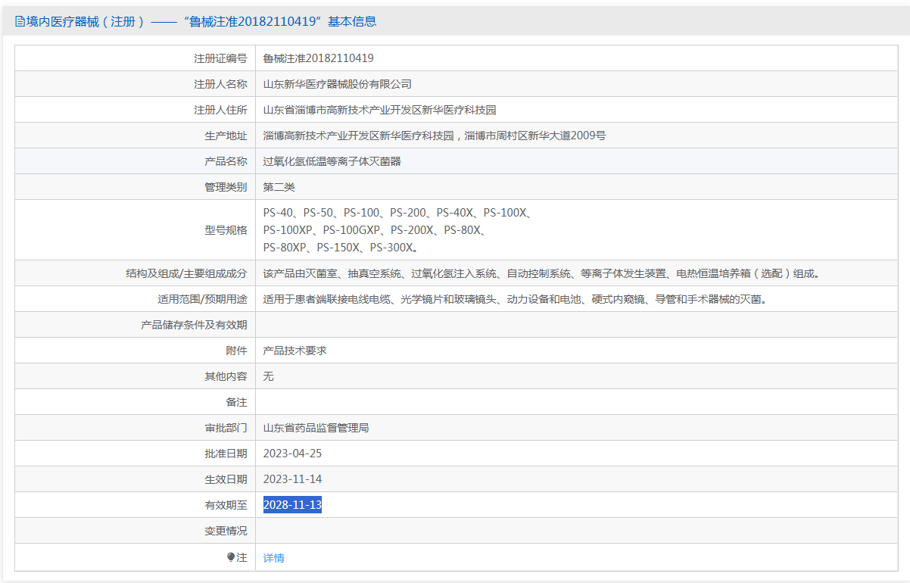910x583 pixels.
Task: Click the 附件 label
Action: (x=236, y=351)
